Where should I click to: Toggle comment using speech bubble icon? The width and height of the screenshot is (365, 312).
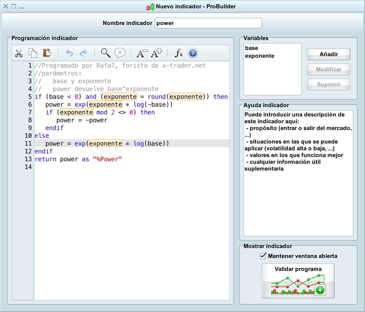[120, 53]
